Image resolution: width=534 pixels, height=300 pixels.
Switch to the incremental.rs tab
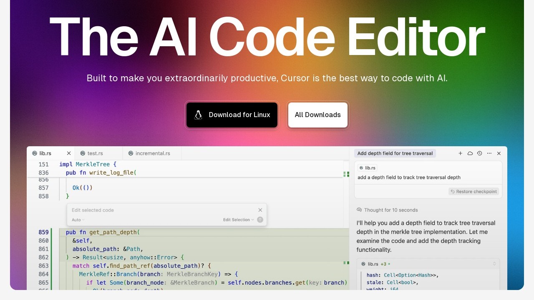click(x=152, y=153)
